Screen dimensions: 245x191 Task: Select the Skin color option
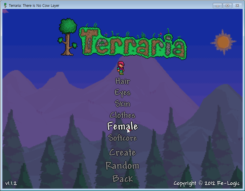pos(122,104)
